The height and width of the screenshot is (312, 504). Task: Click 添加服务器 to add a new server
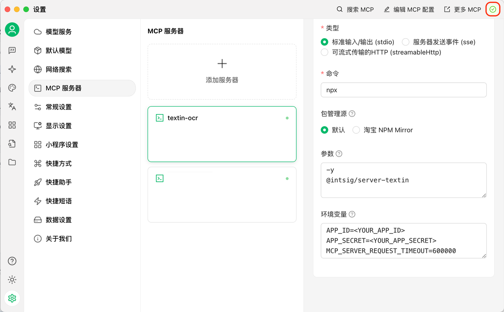(x=222, y=72)
